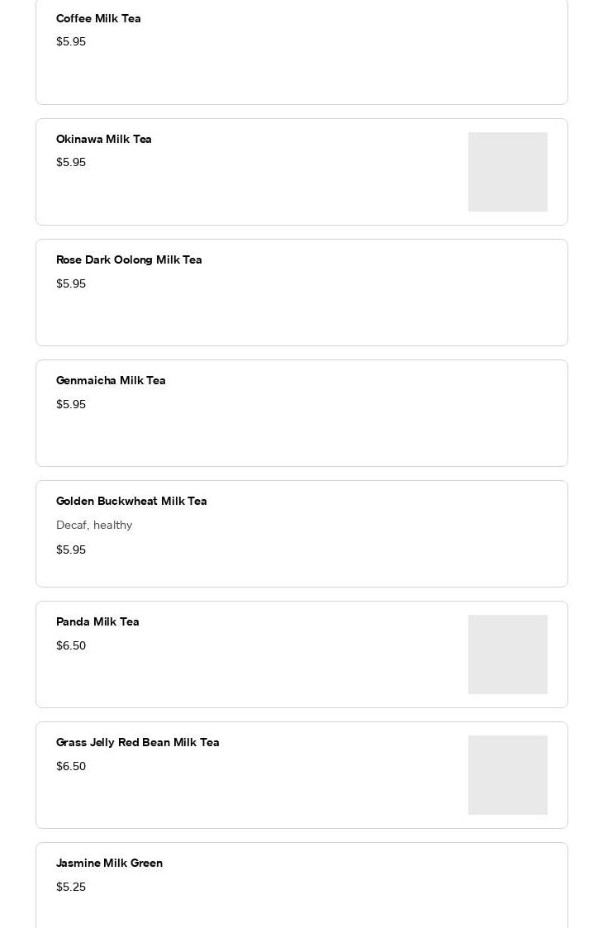Click the $5.95 price under Okinawa Milk Tea
This screenshot has height=928, width=603.
[71, 162]
